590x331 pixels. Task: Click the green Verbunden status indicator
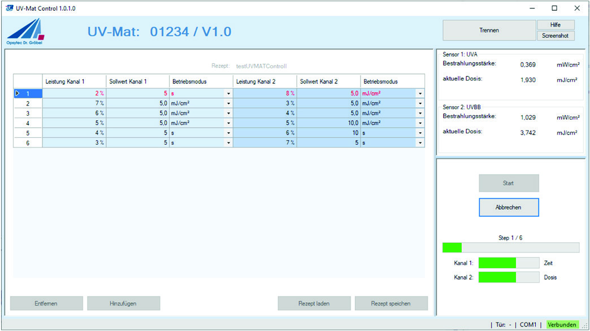[x=562, y=325]
